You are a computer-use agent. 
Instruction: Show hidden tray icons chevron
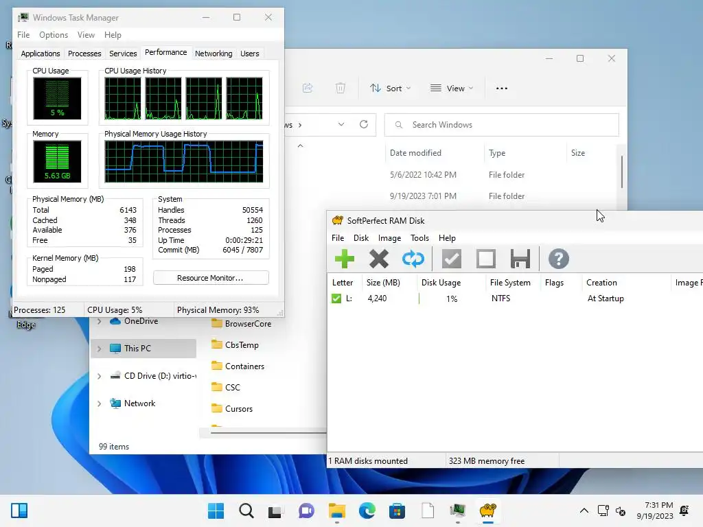584,511
